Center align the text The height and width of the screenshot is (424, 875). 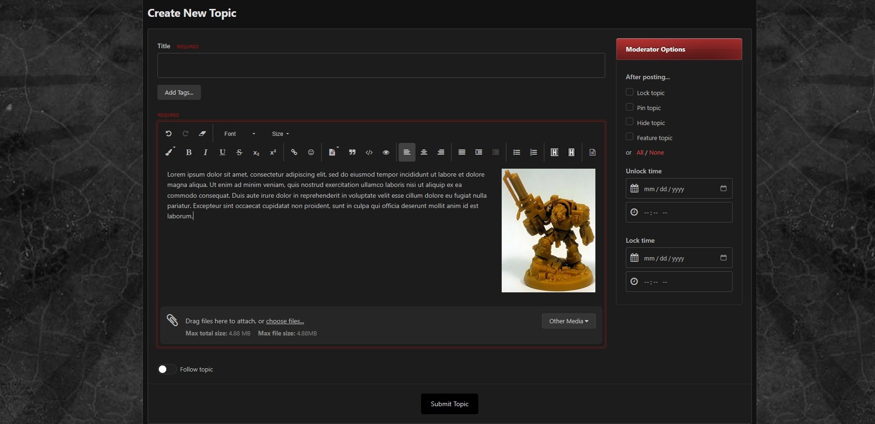[x=424, y=152]
